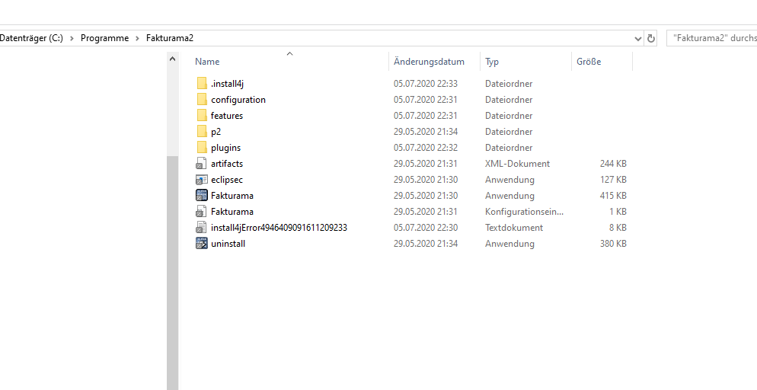Select the configuration folder icon
Image resolution: width=757 pixels, height=390 pixels.
coord(202,100)
